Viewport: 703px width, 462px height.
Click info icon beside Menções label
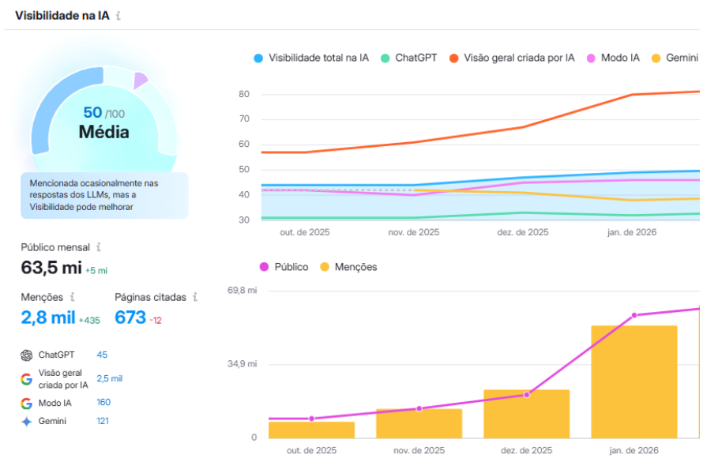tap(72, 297)
